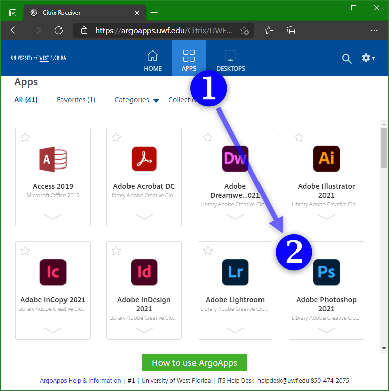Click the Adobe Lightroom title text
The image size is (389, 391).
point(235,300)
